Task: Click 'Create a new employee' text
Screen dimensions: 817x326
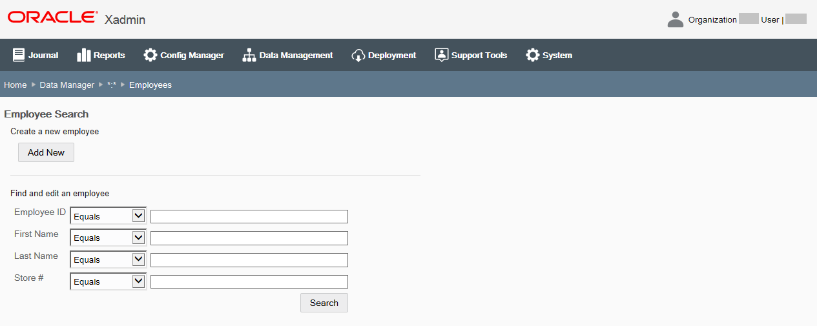Action: (55, 131)
